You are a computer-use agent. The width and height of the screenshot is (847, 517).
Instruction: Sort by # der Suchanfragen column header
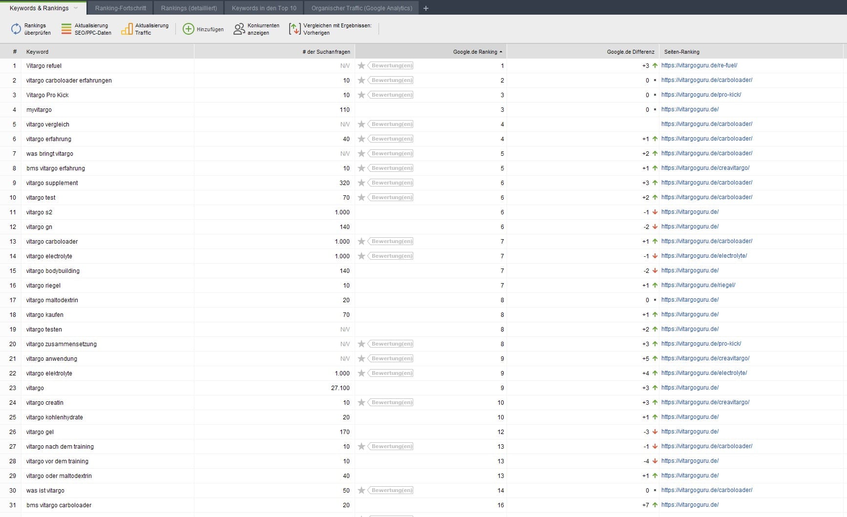pyautogui.click(x=275, y=52)
